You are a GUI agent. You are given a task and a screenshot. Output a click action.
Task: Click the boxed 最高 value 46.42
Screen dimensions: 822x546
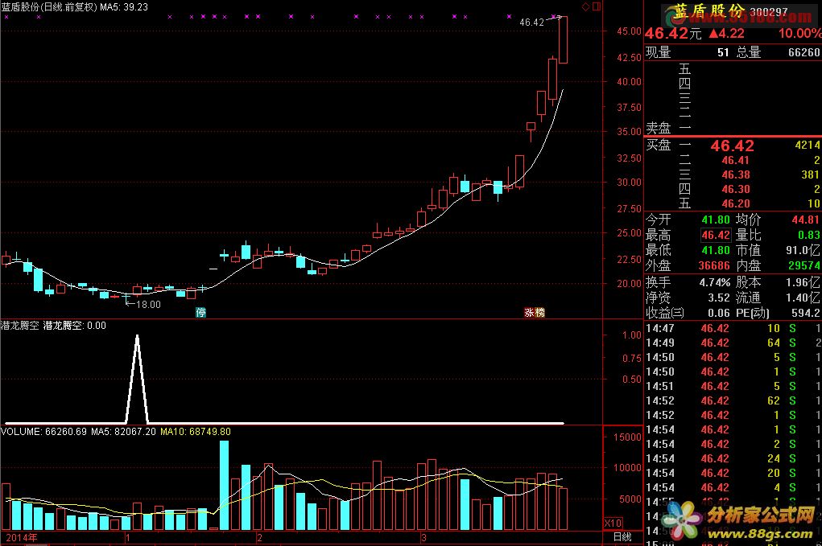(x=716, y=235)
